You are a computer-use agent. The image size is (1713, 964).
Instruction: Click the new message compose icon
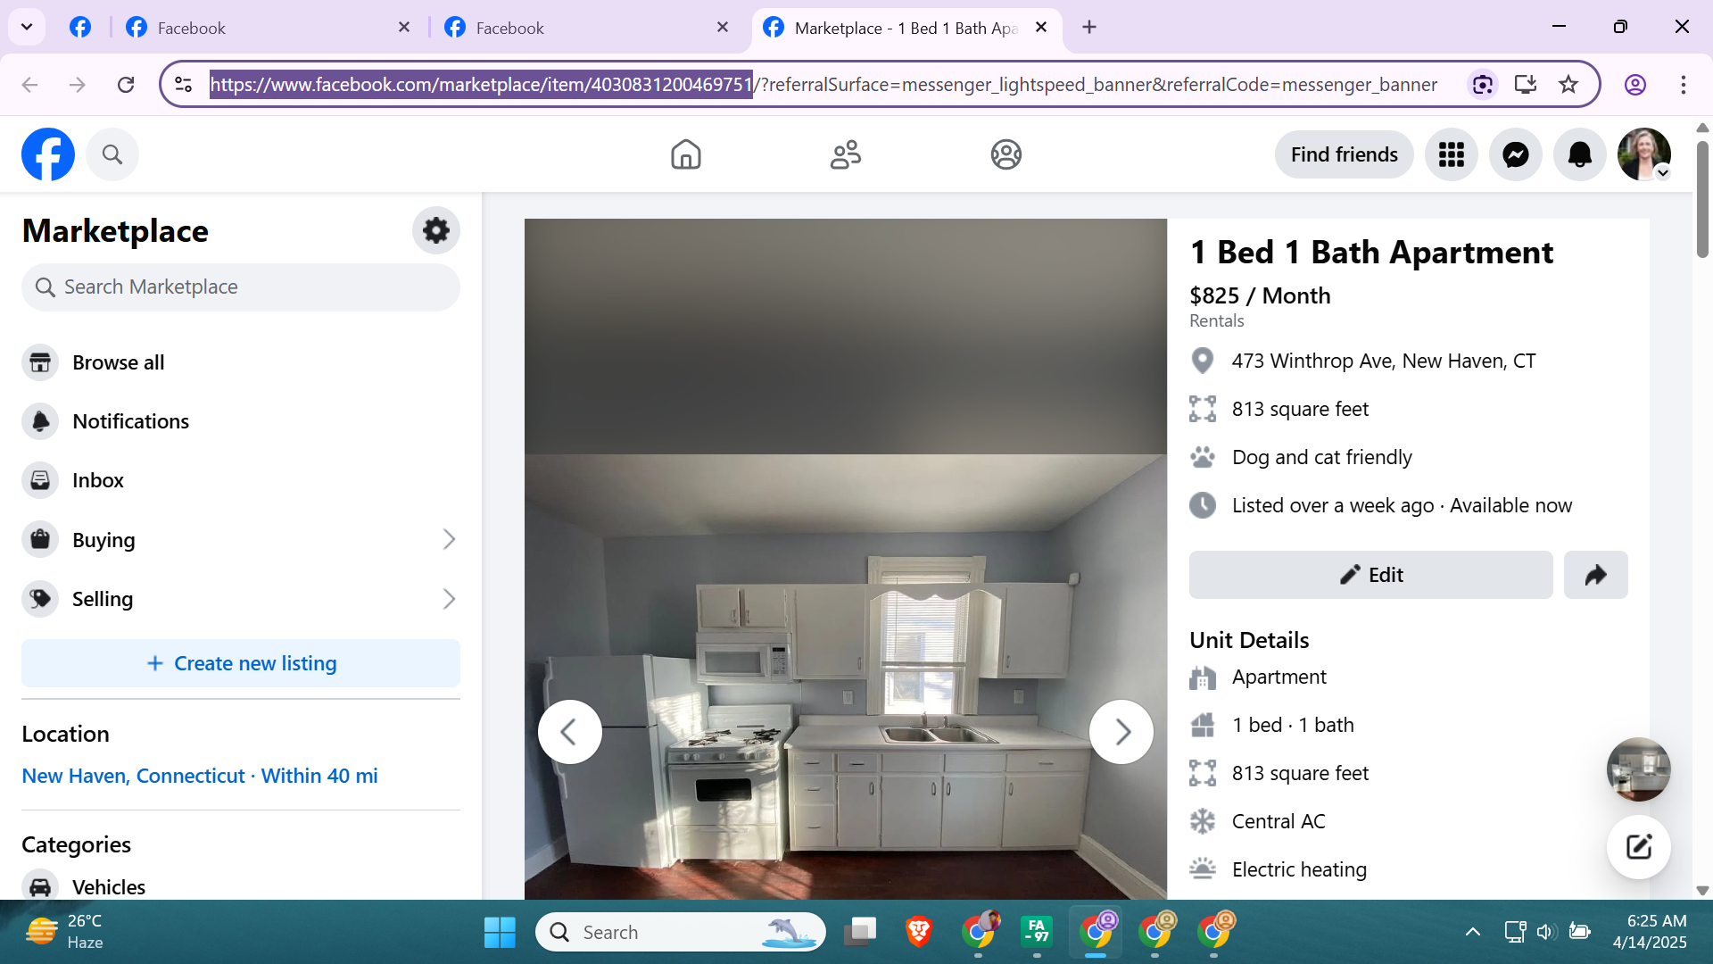click(1638, 846)
